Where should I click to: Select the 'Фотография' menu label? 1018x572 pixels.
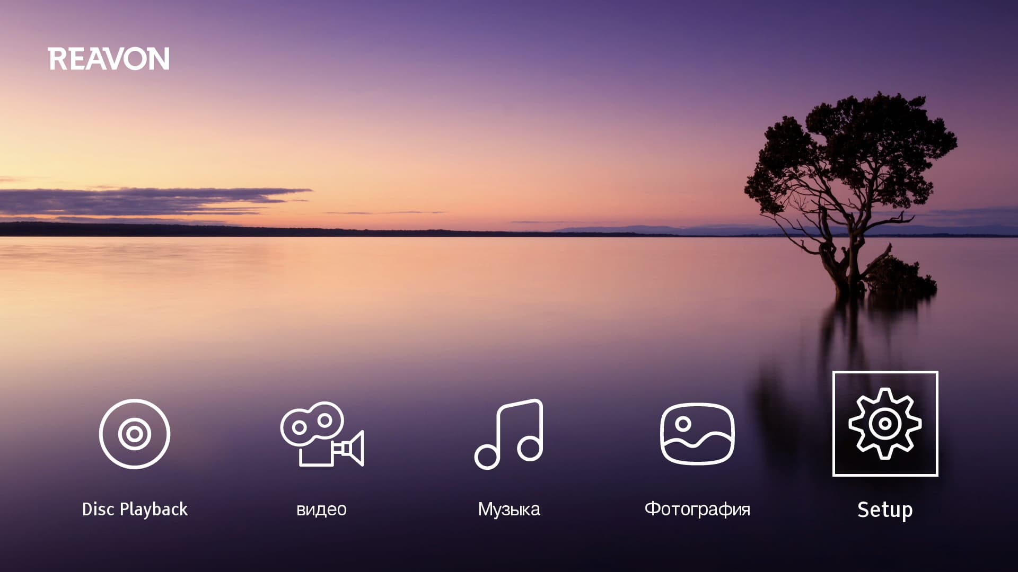[x=697, y=510]
